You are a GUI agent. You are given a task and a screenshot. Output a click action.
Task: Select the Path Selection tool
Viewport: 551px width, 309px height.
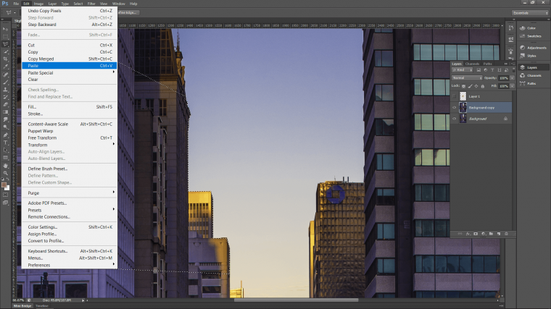(5, 150)
